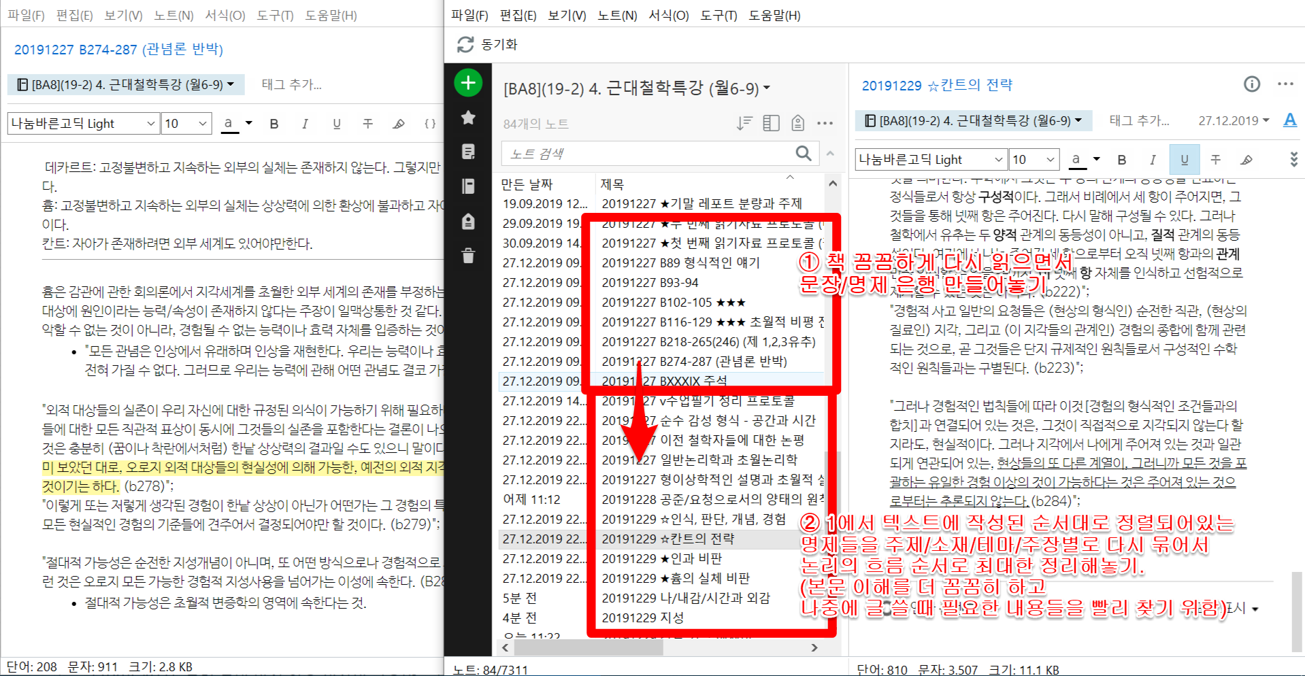Open 서식(O) menu in left window
1305x676 pixels.
(225, 15)
